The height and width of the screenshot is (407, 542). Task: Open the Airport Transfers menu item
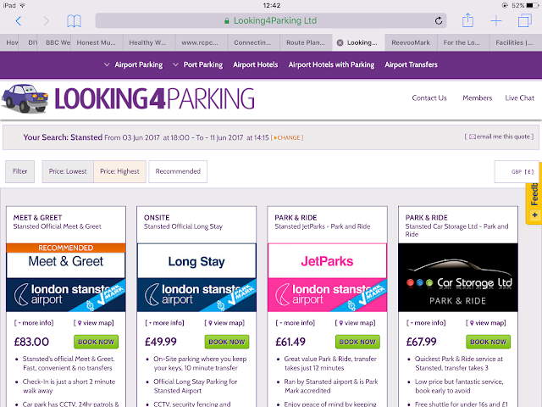[x=411, y=64]
